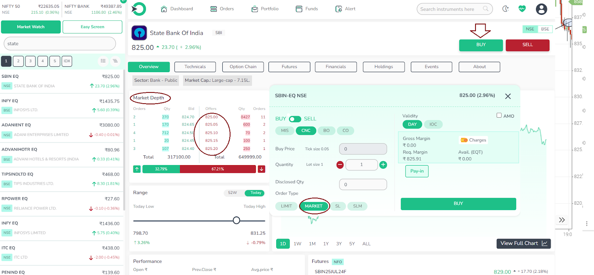
Task: Close the SBIN-EQ order window
Action: click(508, 96)
